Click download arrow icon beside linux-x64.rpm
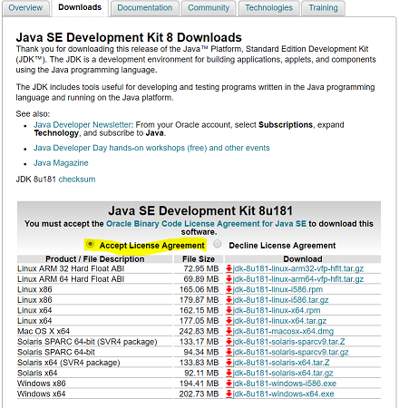Image resolution: width=399 pixels, height=408 pixels. click(229, 310)
